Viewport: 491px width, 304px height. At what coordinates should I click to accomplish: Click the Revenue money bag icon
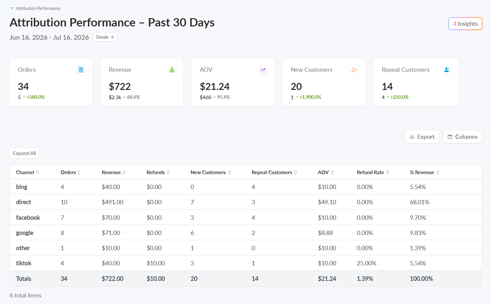(x=172, y=70)
